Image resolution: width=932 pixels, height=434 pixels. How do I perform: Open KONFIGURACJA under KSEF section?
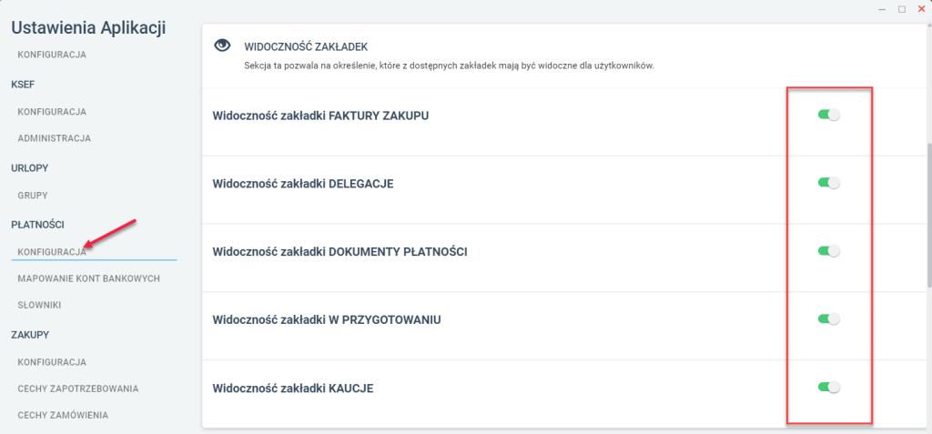(x=52, y=112)
